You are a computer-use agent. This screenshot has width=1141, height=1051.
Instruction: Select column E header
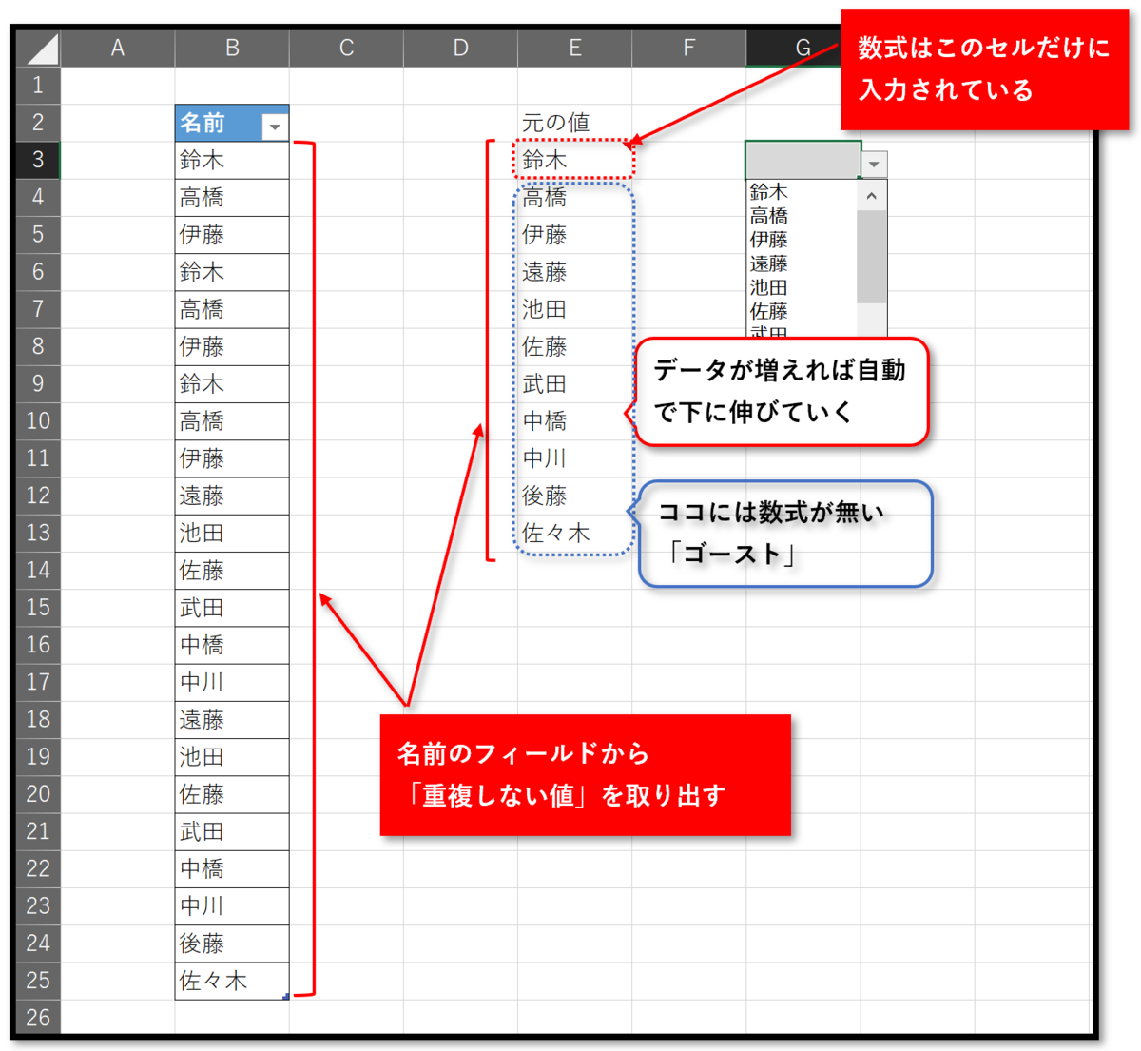tap(574, 48)
